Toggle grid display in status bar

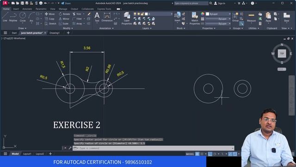coord(197,154)
